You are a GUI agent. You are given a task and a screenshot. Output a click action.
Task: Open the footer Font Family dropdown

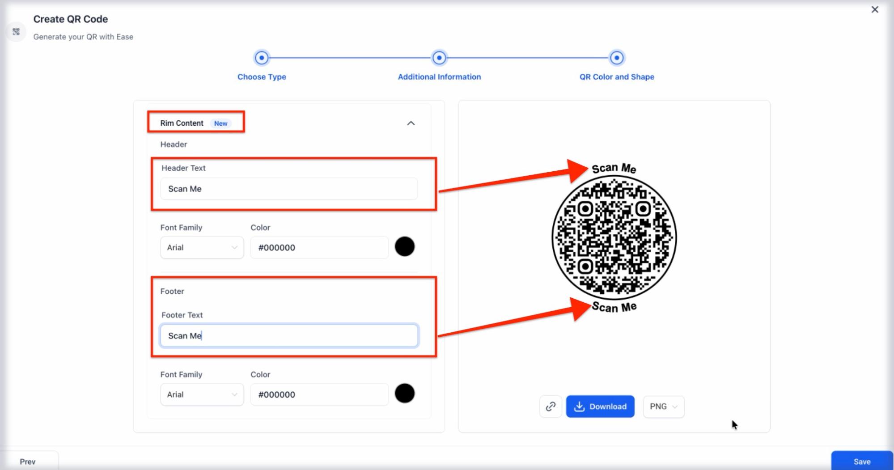coord(202,394)
